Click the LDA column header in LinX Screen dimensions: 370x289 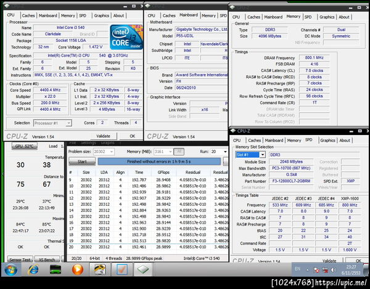pyautogui.click(x=104, y=173)
